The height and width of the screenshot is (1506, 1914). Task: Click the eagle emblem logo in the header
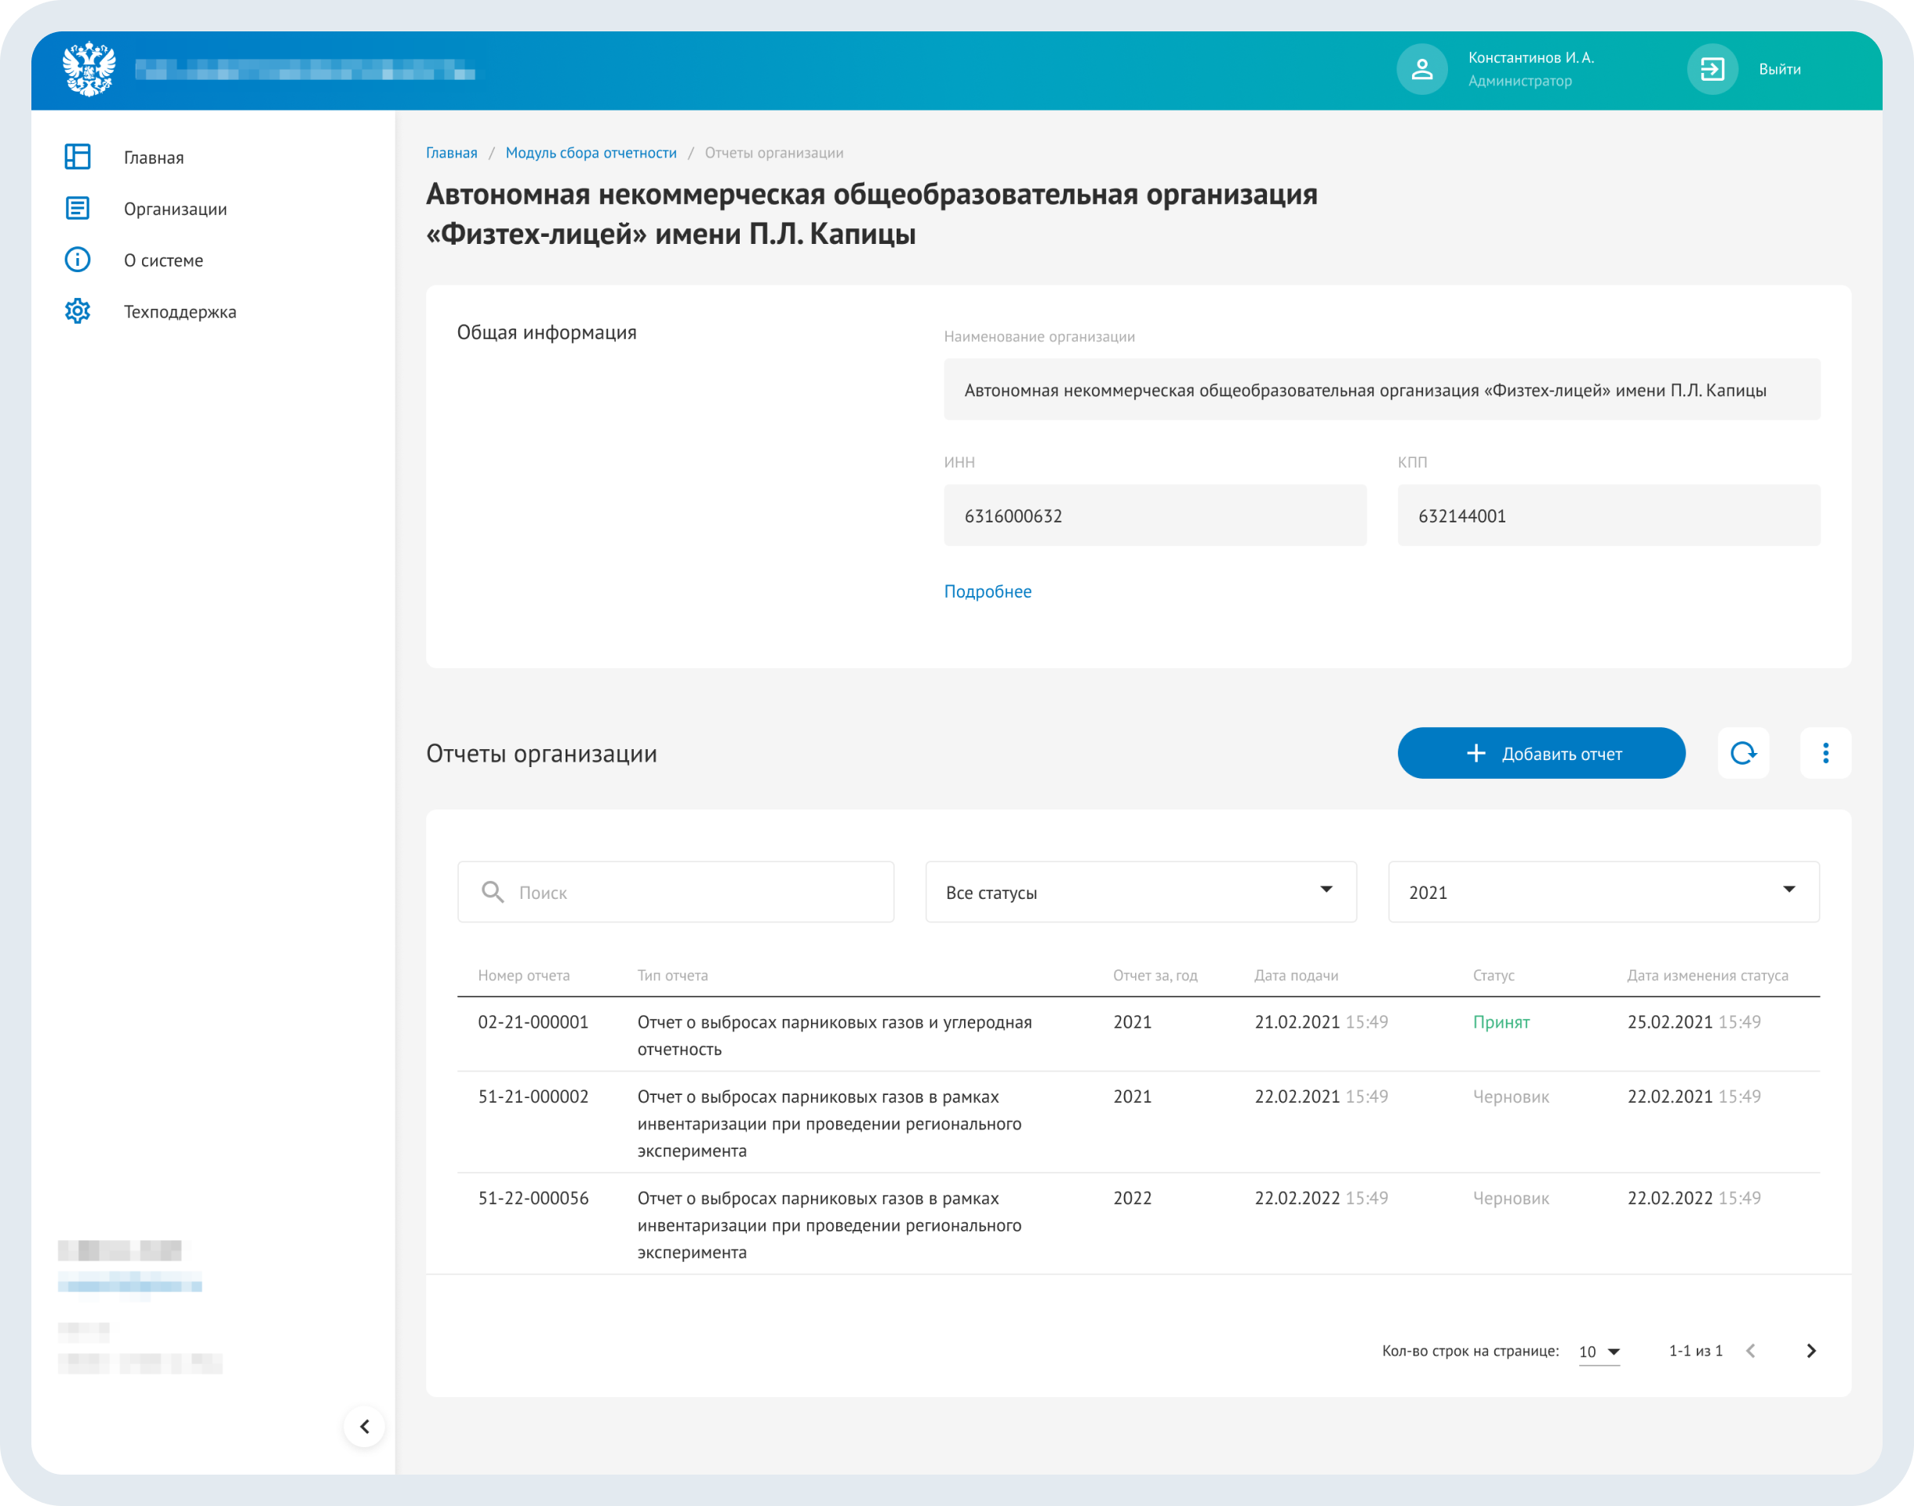coord(89,69)
